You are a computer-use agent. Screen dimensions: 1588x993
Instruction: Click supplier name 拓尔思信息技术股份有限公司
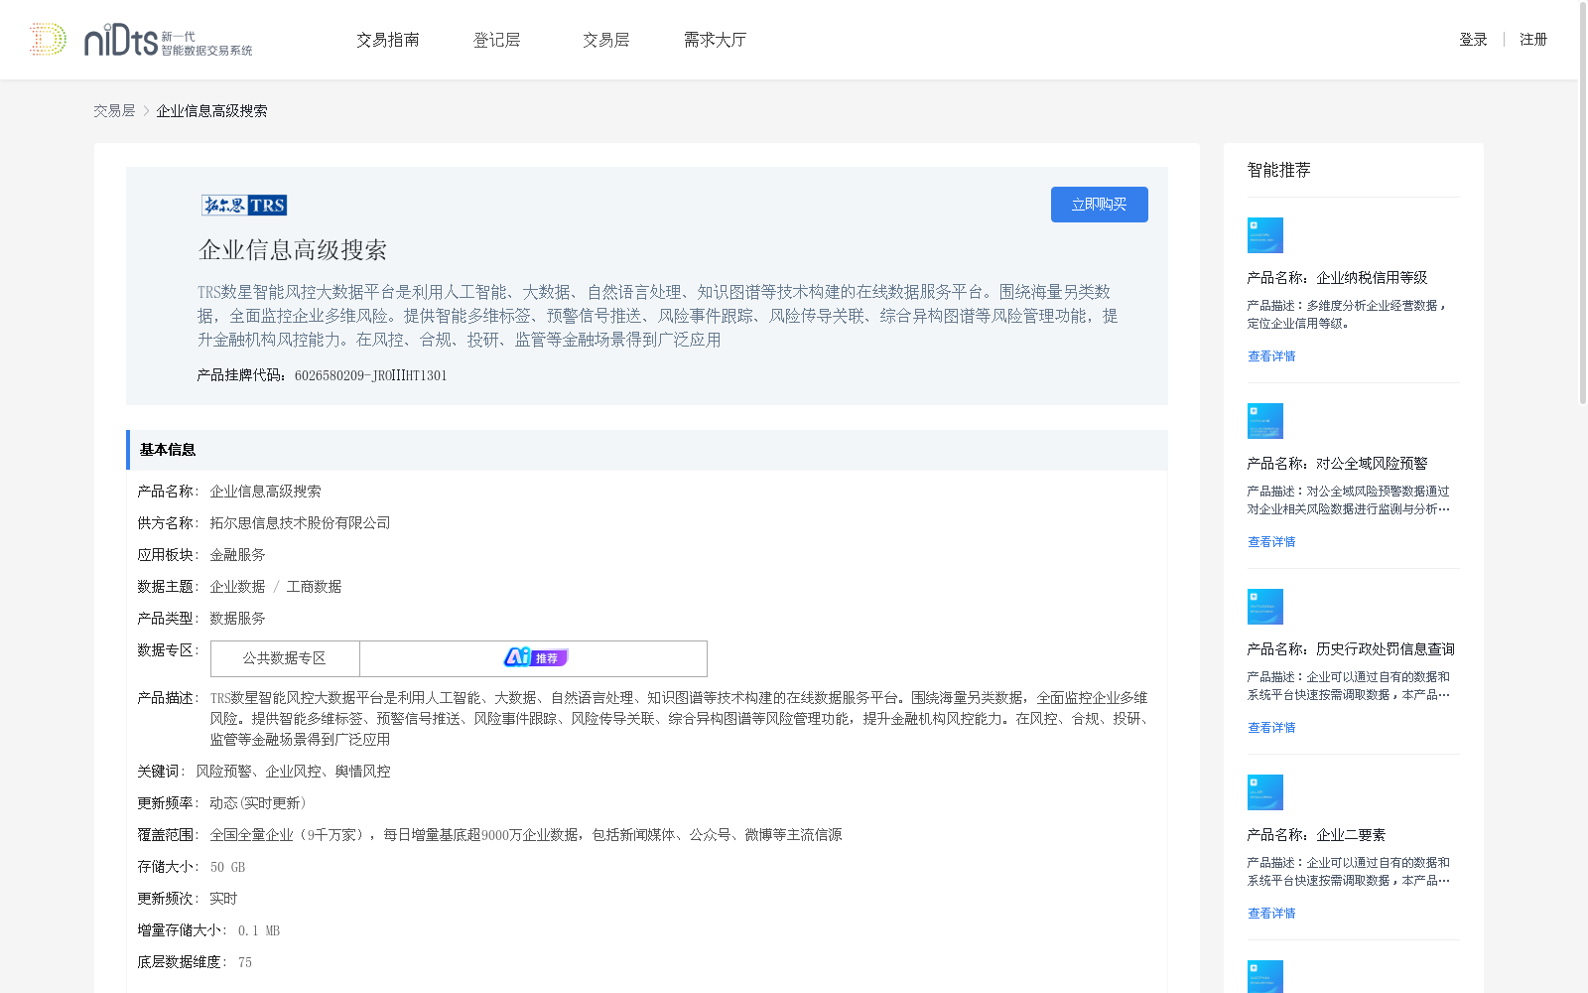(x=300, y=523)
